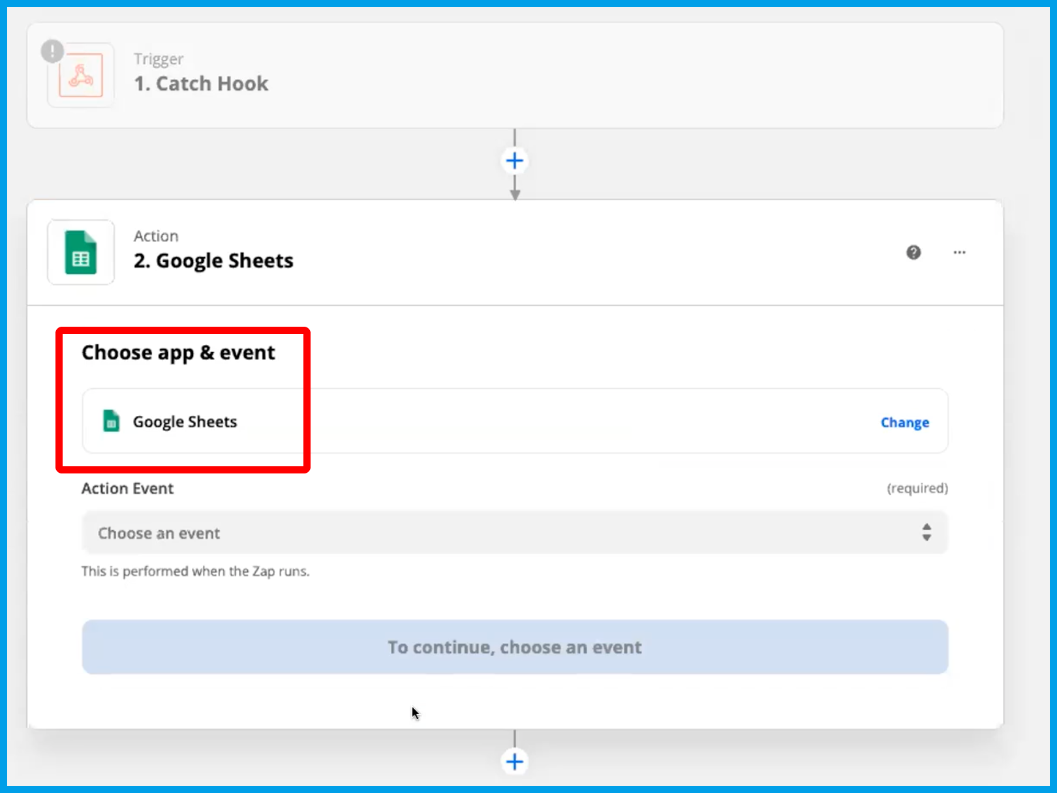
Task: Click the 'This is performed when the Zap runs' hint
Action: (195, 571)
